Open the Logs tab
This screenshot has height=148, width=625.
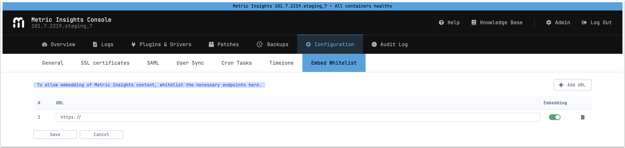pyautogui.click(x=103, y=45)
